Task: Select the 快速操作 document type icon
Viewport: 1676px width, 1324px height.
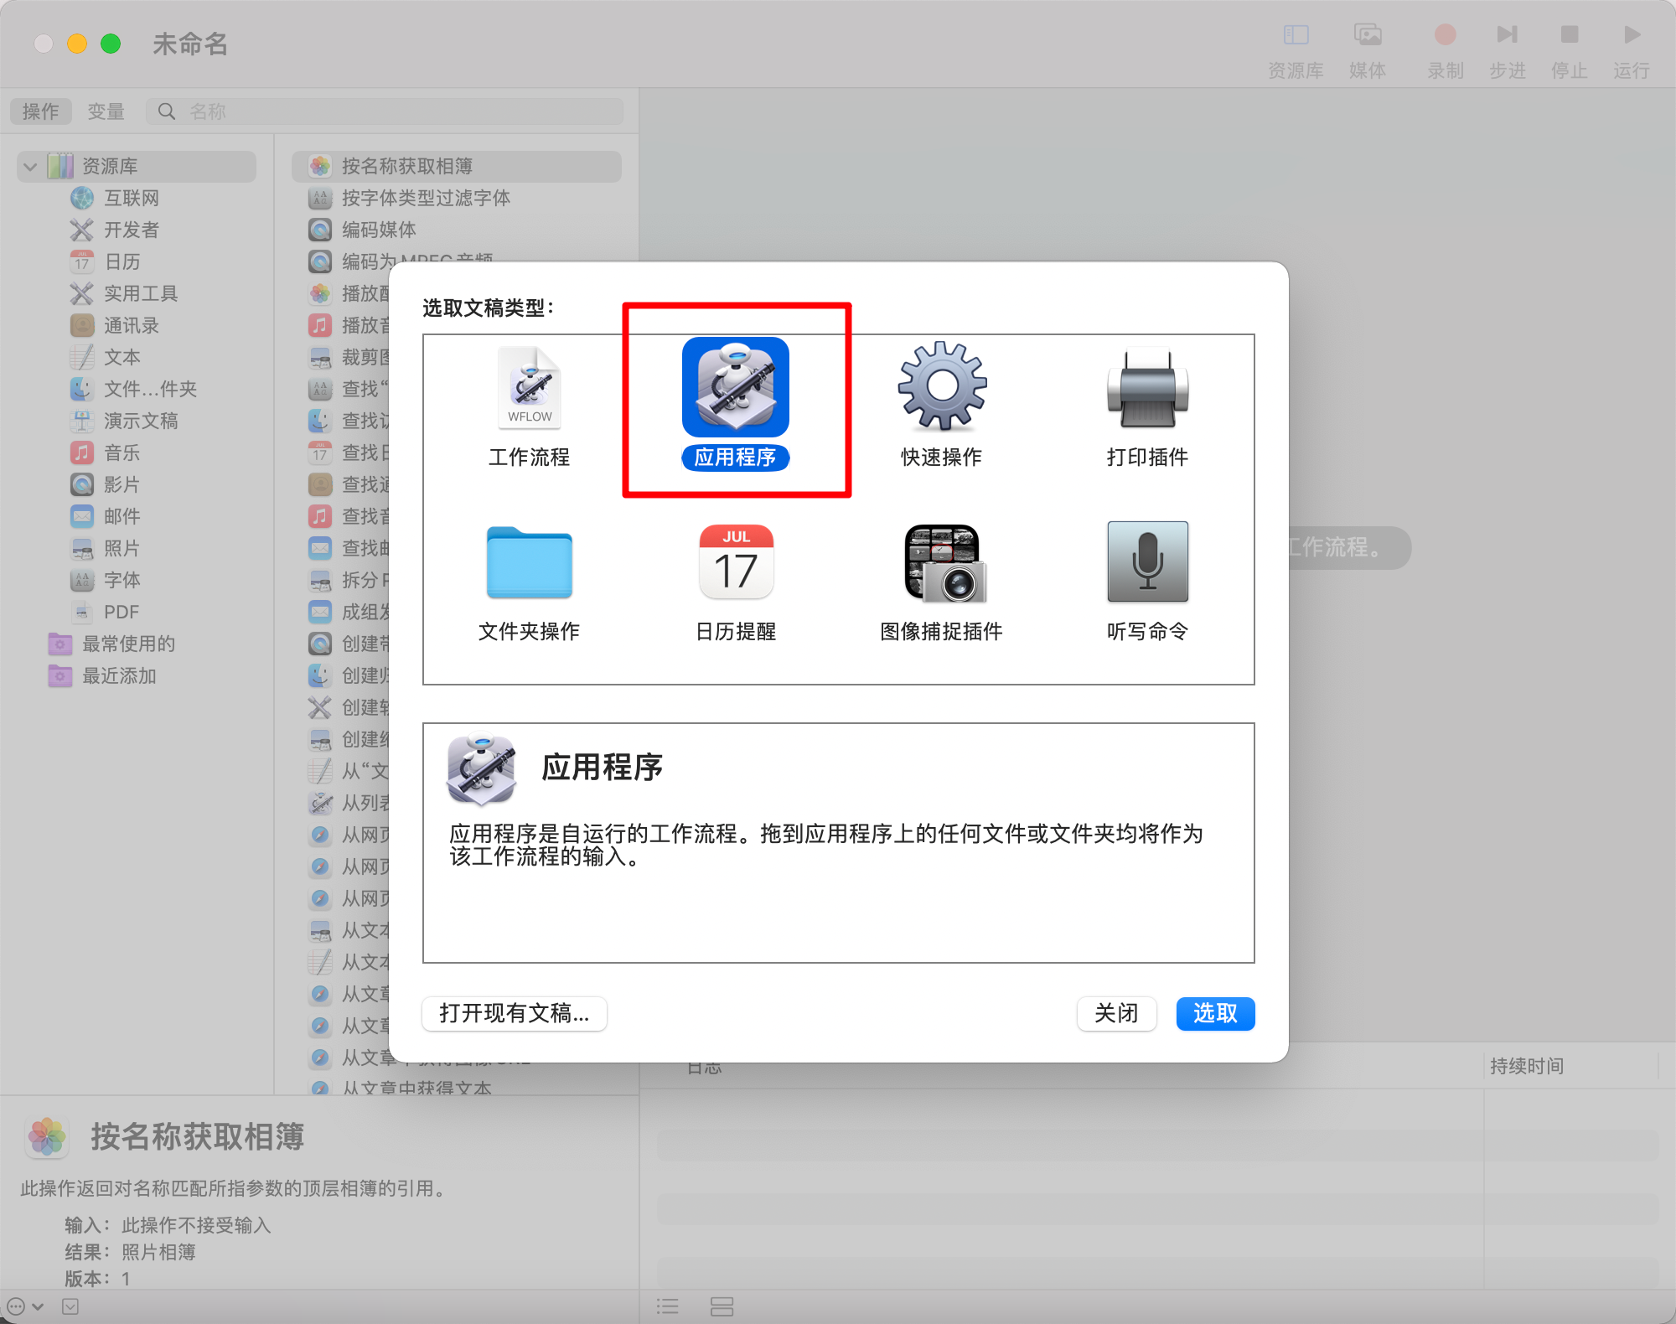Action: [941, 387]
